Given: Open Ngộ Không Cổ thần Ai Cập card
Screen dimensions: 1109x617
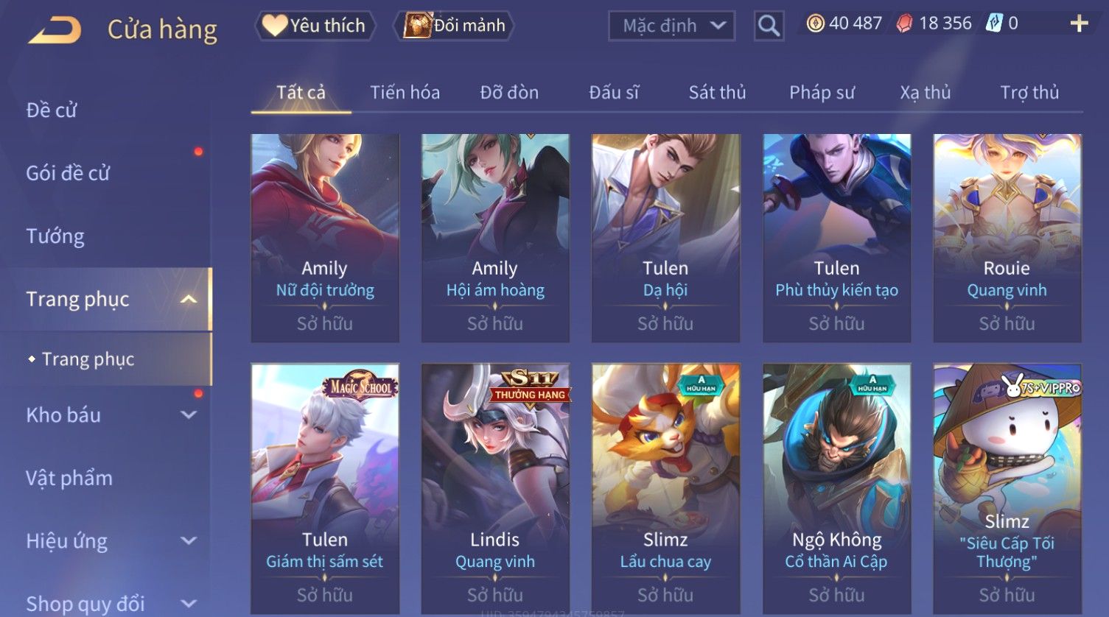Looking at the screenshot, I should coord(836,488).
